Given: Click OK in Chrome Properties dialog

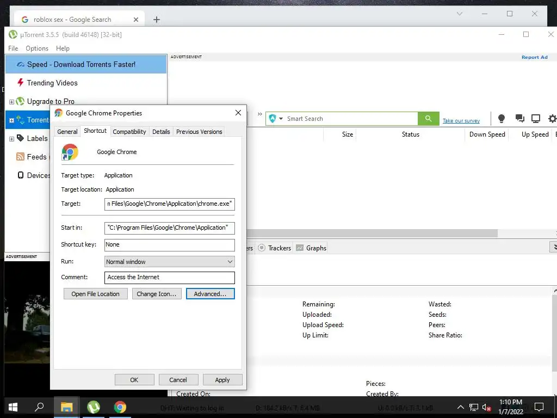Looking at the screenshot, I should point(134,379).
